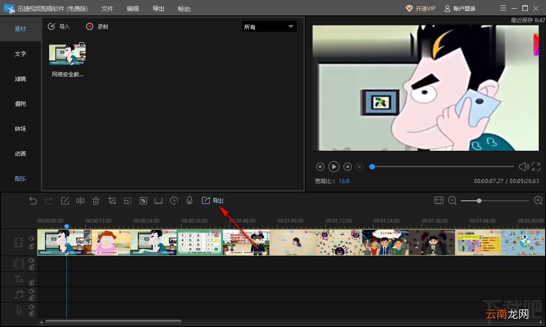Open the 配乐 music tab

pos(20,179)
